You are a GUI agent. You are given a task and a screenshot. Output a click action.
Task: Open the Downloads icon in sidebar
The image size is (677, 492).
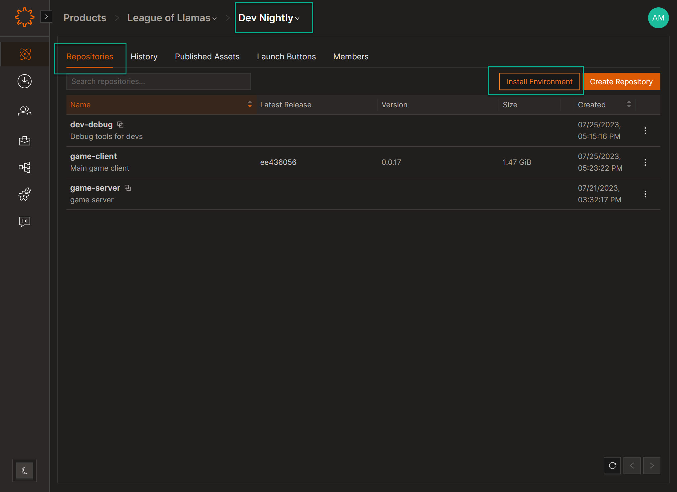(x=25, y=81)
